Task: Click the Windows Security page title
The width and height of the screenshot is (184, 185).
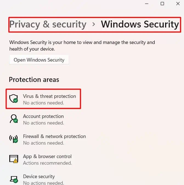Action: coord(140,24)
